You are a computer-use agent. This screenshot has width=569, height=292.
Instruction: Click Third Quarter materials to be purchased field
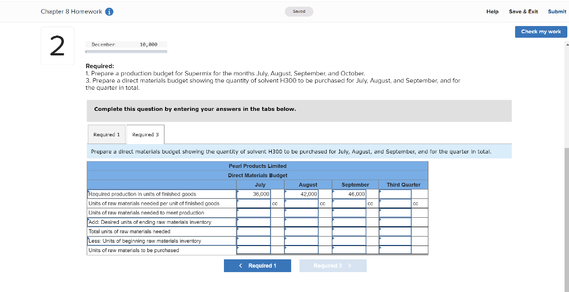tap(395, 250)
